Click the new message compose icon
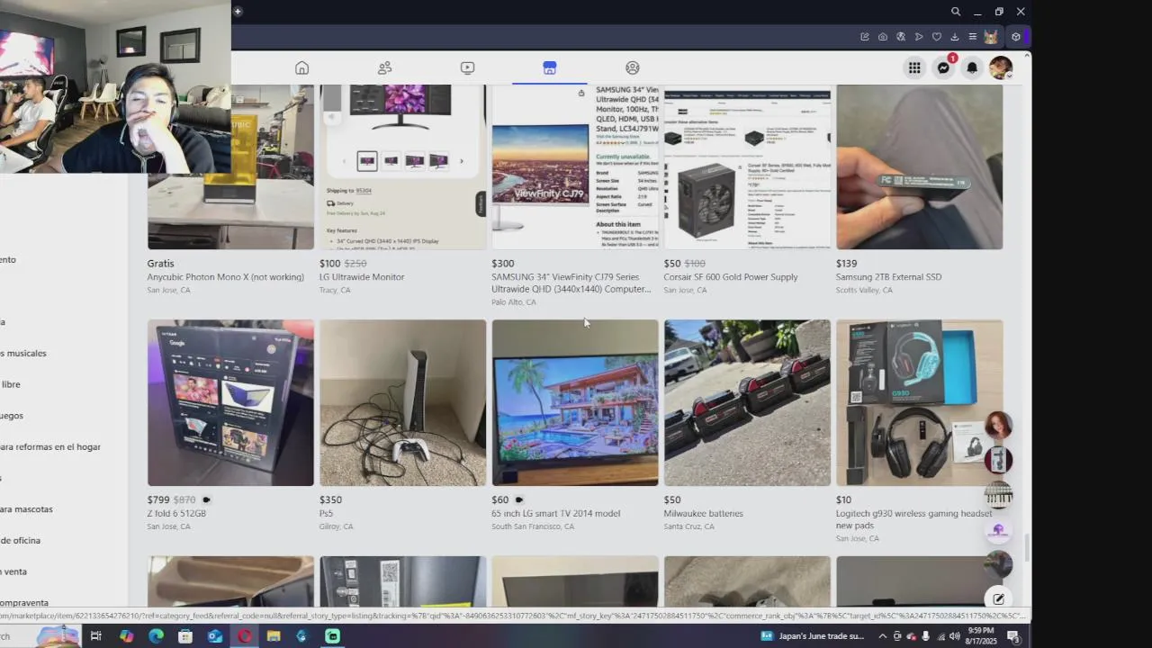Image resolution: width=1152 pixels, height=648 pixels. pos(998,598)
